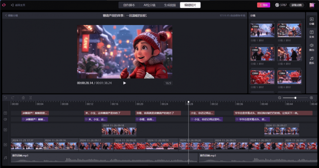Open the user avatar menu
The width and height of the screenshot is (319, 168).
coord(312,5)
